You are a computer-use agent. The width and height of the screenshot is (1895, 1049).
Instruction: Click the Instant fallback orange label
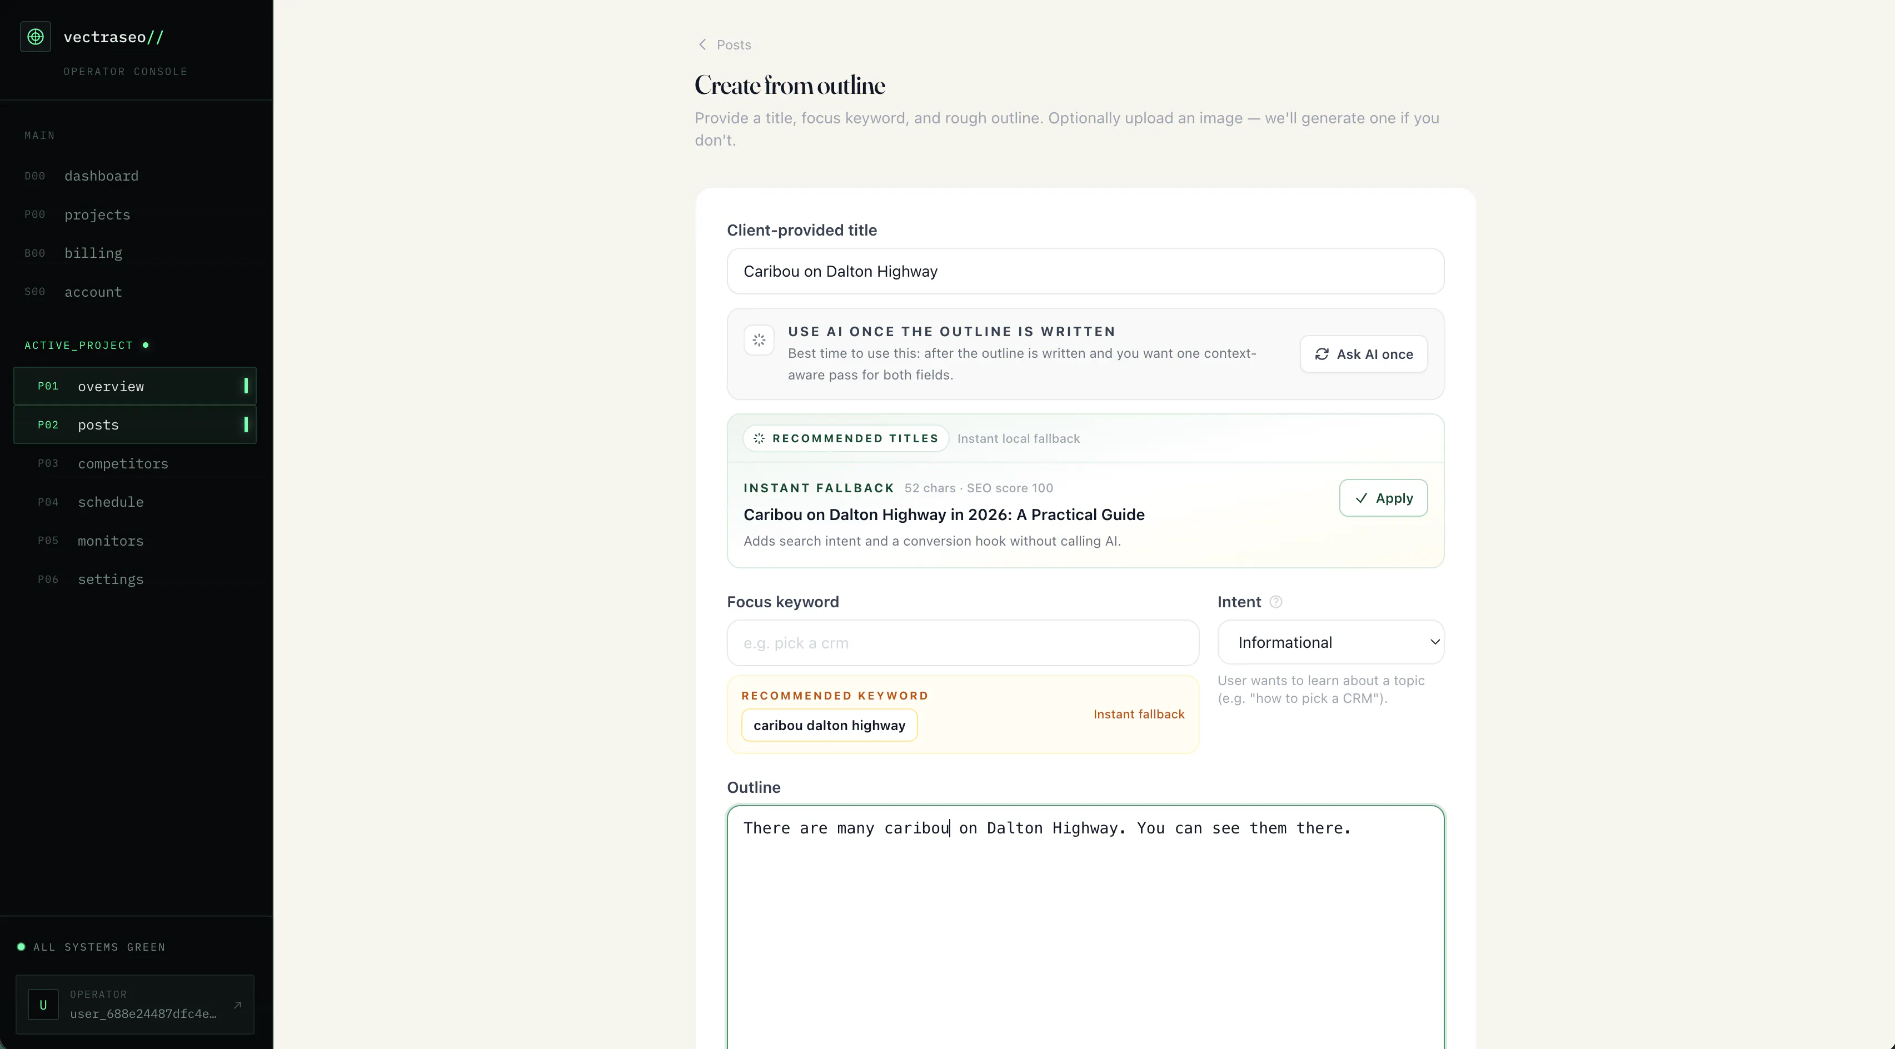1139,715
